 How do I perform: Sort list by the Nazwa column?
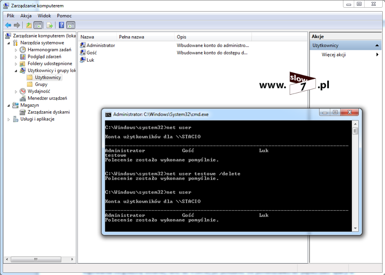[97, 37]
